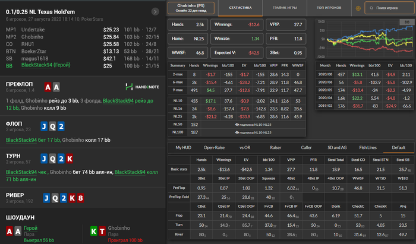Viewport: 416px width, 244px height.
Task: Click the blue J card on the flop
Action: tap(45, 125)
